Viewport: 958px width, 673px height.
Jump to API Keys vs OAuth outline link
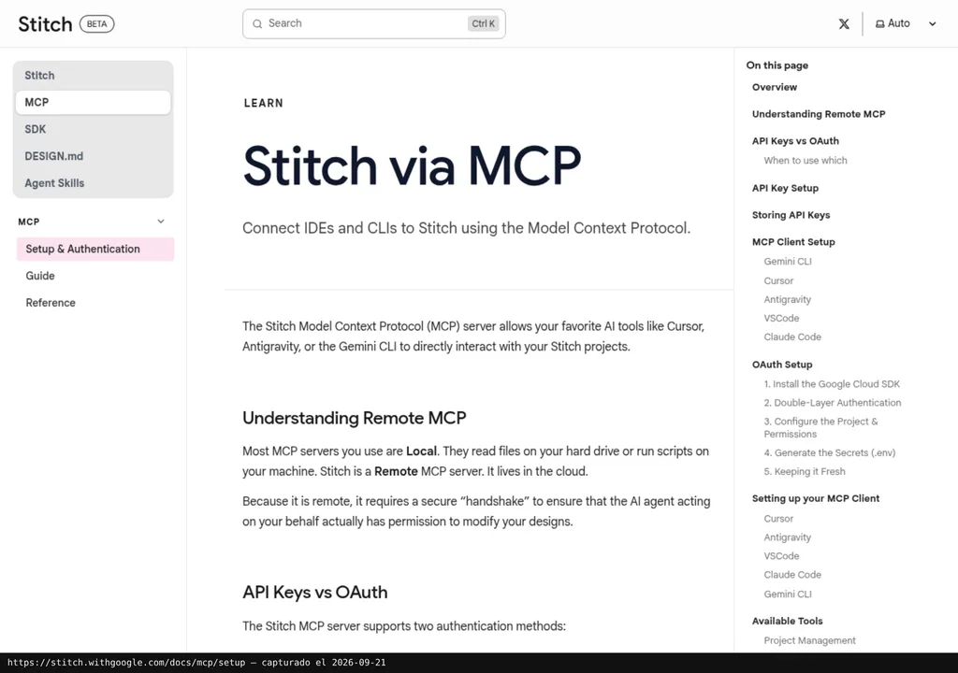[x=795, y=140]
